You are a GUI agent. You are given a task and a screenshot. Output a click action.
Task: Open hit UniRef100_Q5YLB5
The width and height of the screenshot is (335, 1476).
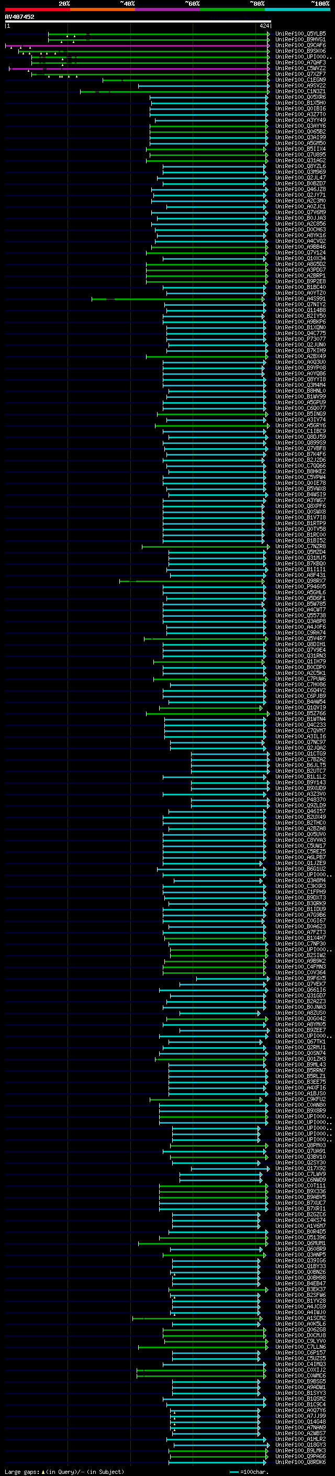pos(300,34)
